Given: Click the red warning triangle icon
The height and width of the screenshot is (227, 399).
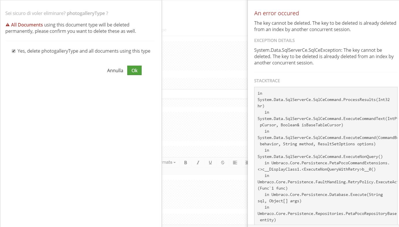Looking at the screenshot, I should [x=8, y=25].
